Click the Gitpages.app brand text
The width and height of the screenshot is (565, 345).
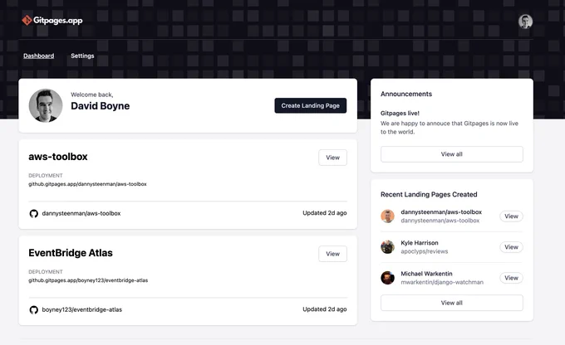click(x=58, y=21)
